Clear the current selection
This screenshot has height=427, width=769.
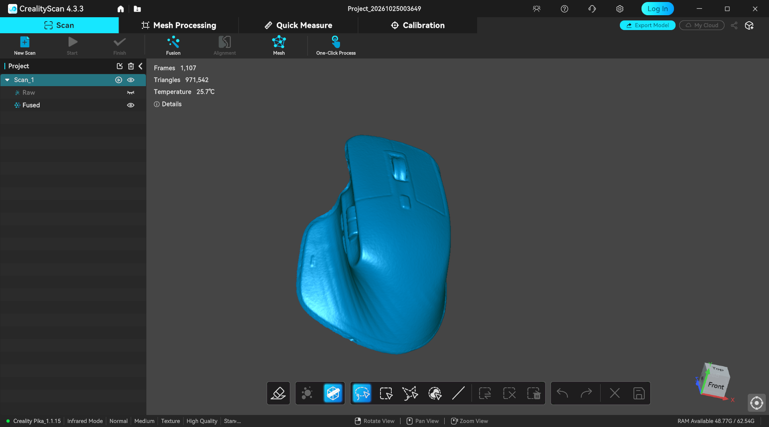point(509,393)
